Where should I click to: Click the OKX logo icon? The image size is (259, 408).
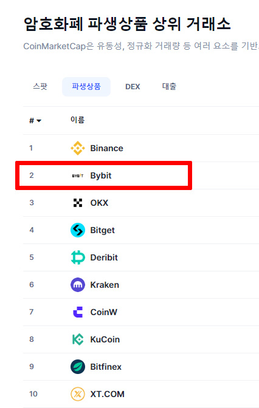(x=78, y=203)
